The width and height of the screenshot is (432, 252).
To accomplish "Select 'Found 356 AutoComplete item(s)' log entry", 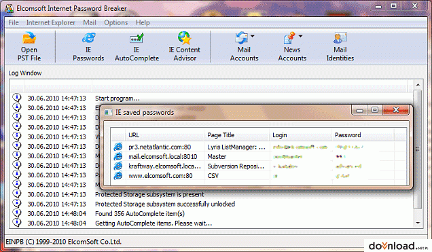I will point(140,214).
